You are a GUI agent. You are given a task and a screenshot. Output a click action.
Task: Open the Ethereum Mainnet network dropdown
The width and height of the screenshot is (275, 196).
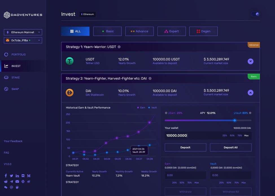click(23, 32)
